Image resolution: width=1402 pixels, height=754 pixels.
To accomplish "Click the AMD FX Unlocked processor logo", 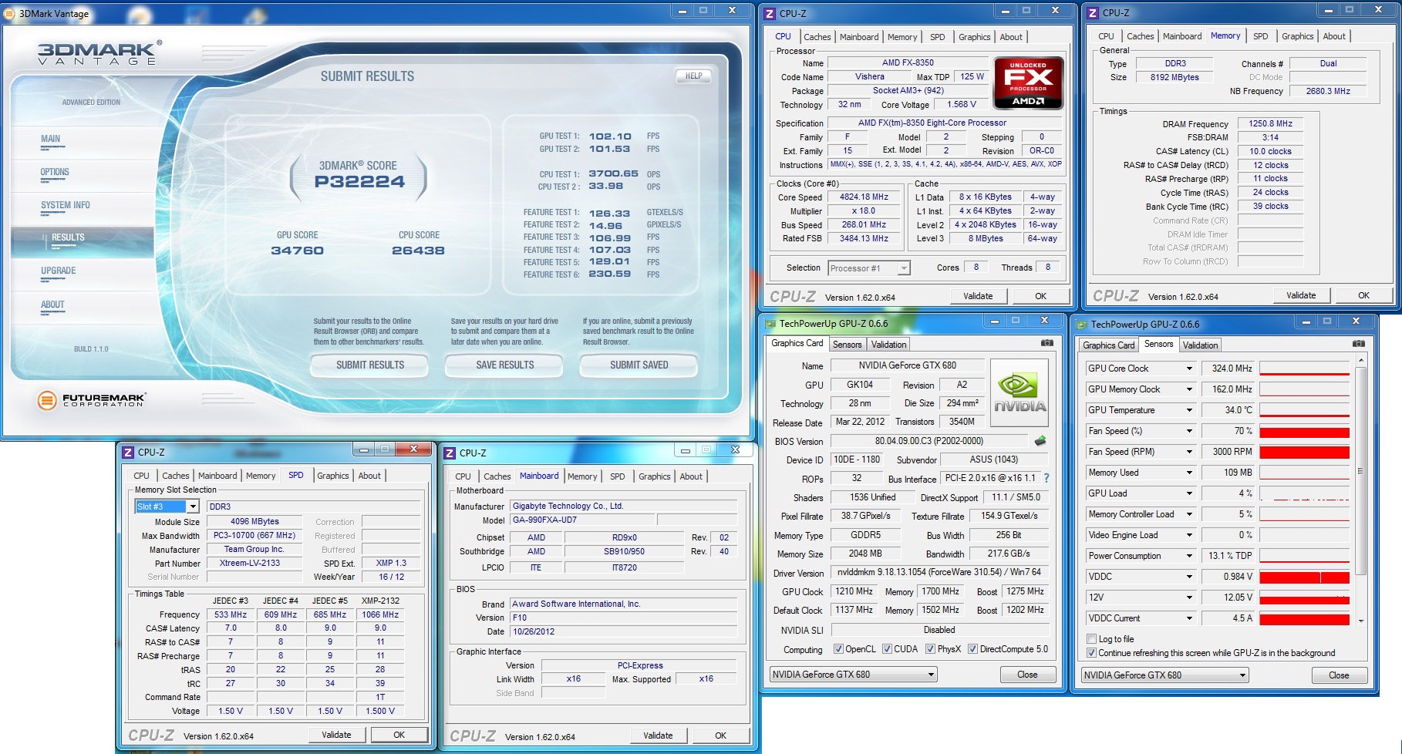I will (1028, 82).
